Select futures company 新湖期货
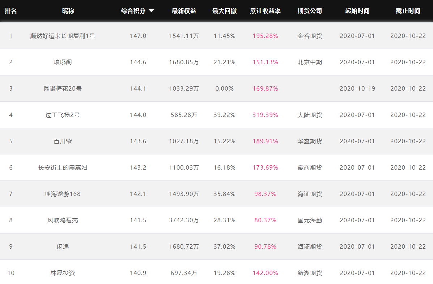 (310, 273)
